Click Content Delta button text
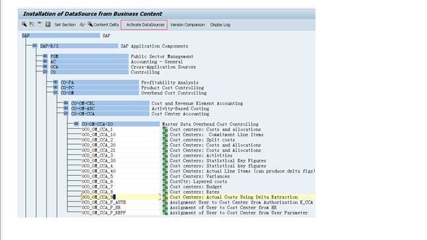 point(106,24)
